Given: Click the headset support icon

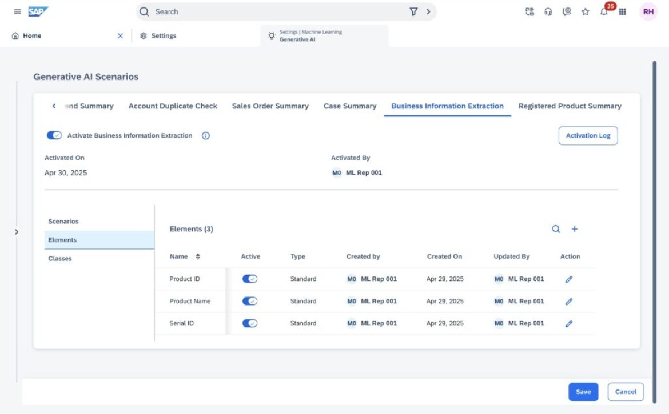Looking at the screenshot, I should pos(548,12).
